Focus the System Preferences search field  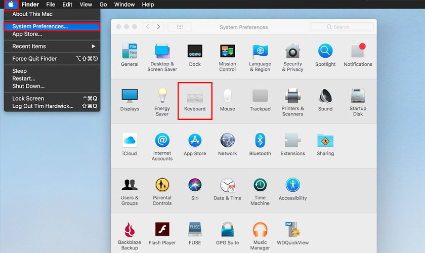pyautogui.click(x=342, y=27)
